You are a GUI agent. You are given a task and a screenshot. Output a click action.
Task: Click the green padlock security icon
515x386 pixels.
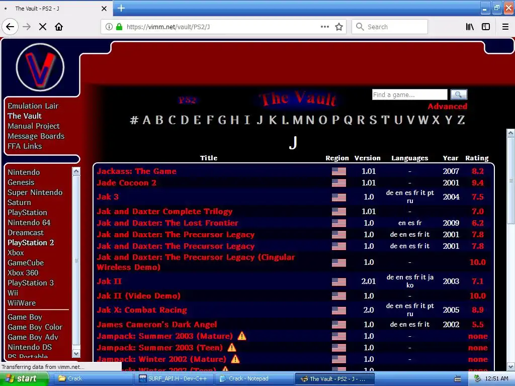coord(119,27)
